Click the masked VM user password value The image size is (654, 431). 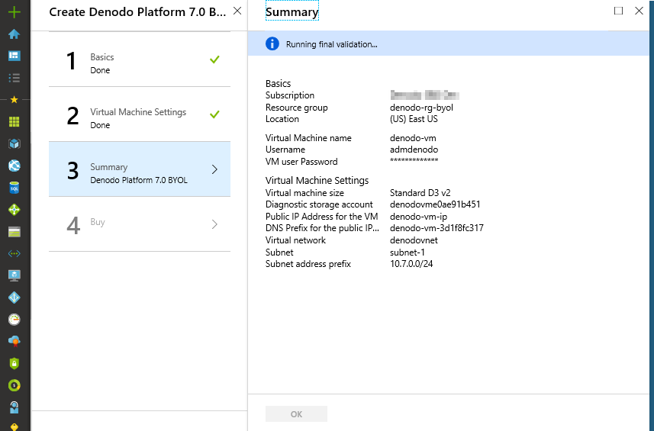(x=414, y=160)
